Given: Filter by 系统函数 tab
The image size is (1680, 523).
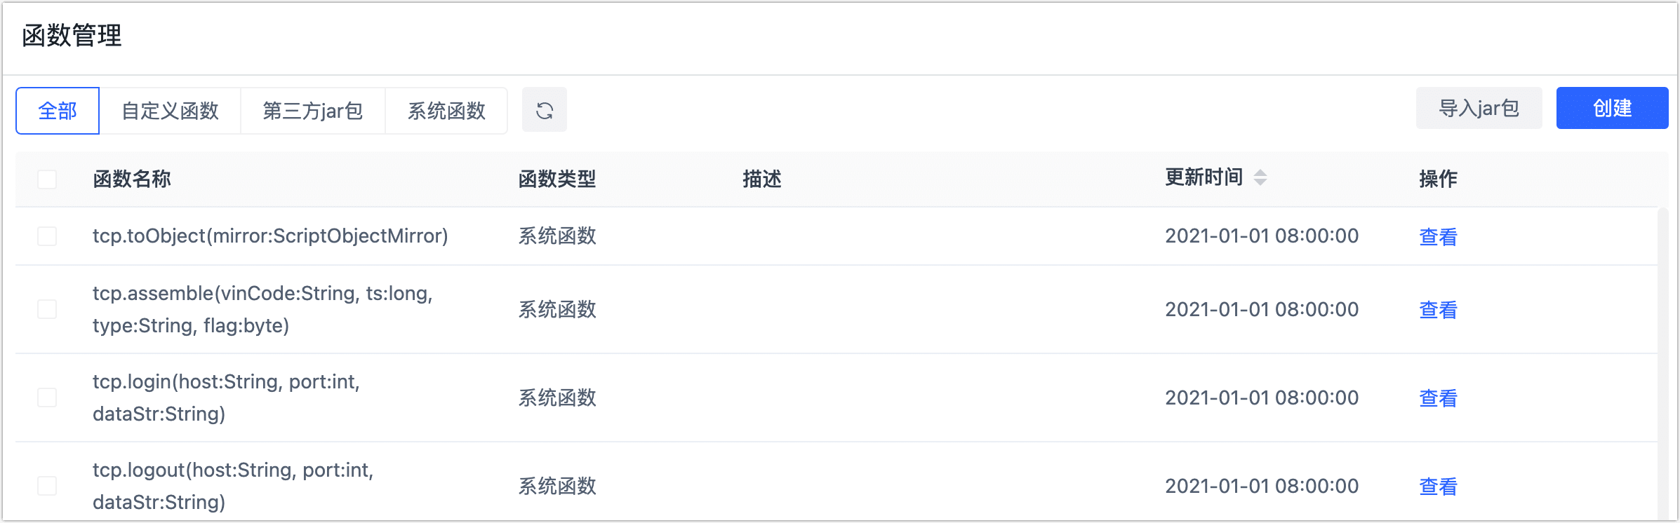Looking at the screenshot, I should click(446, 111).
